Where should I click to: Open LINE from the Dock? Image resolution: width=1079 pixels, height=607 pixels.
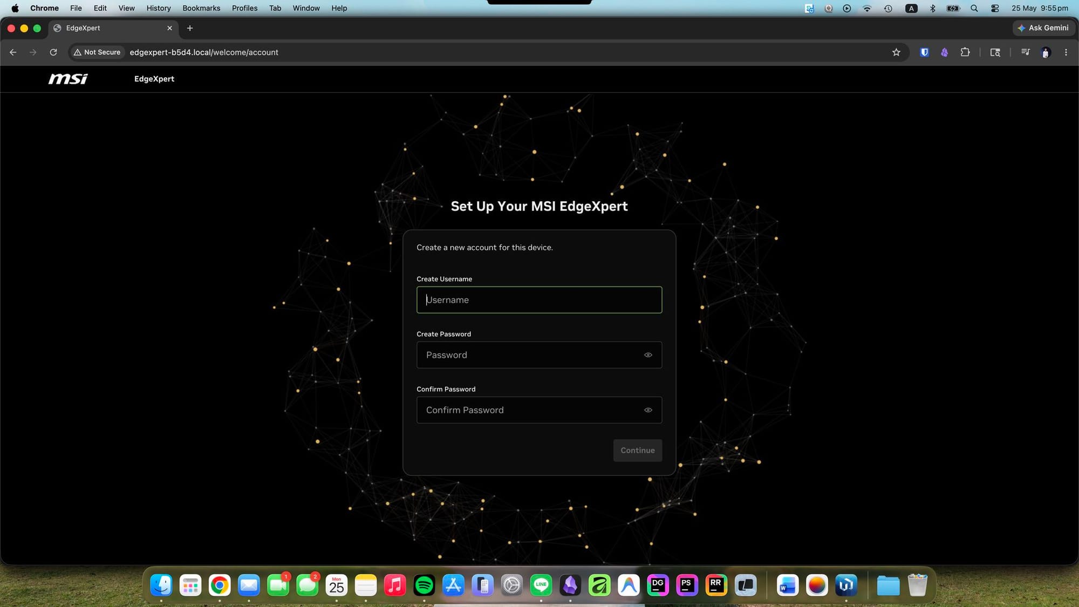click(x=541, y=585)
